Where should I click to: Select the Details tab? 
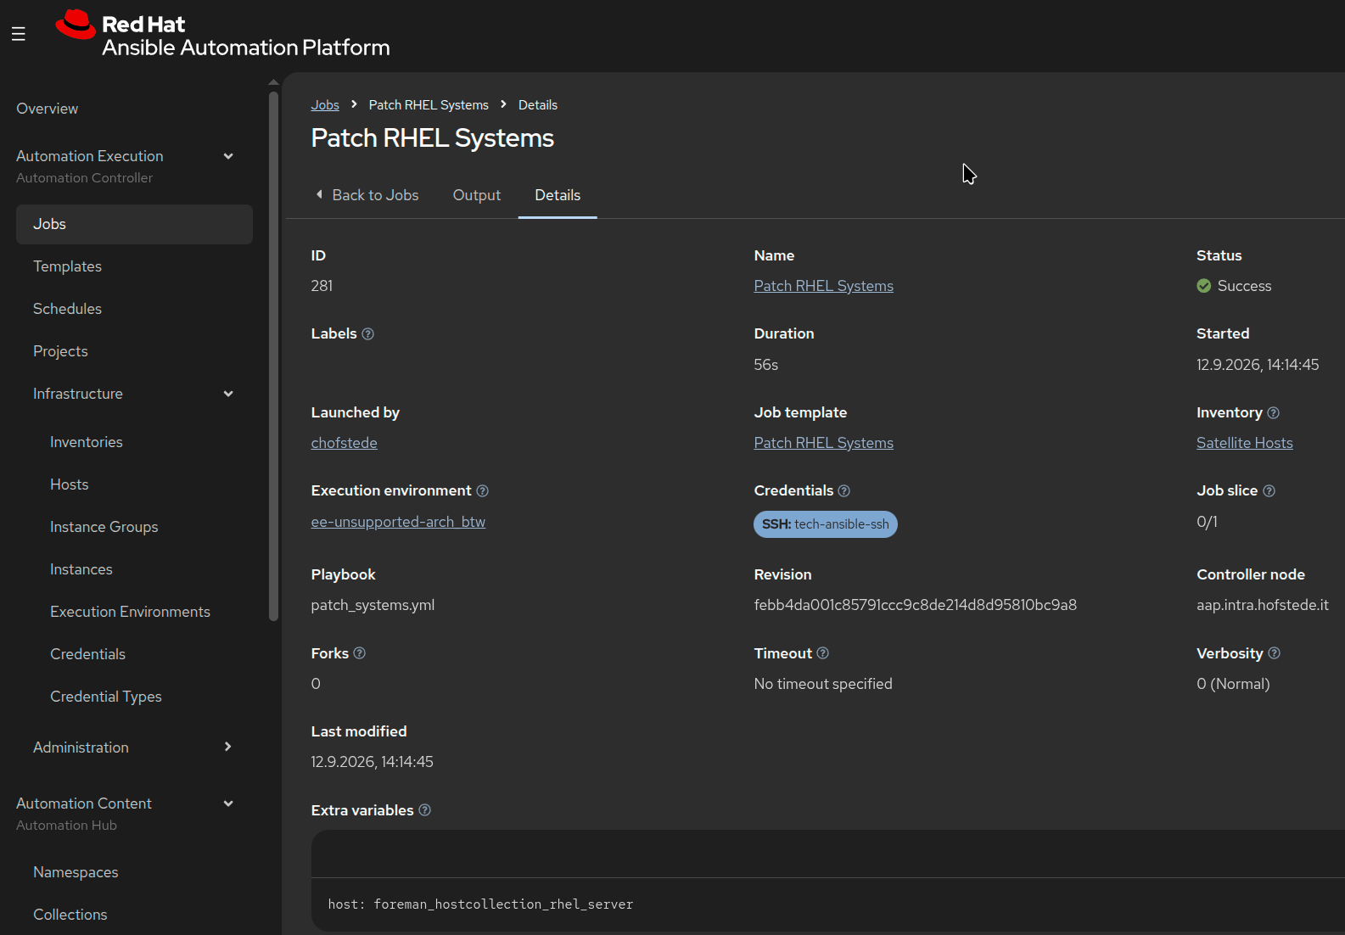(558, 195)
